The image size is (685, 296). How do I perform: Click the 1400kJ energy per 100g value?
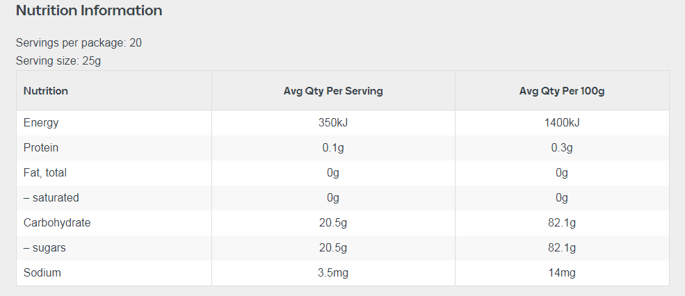562,123
